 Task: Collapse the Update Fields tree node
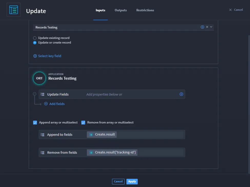point(35,94)
